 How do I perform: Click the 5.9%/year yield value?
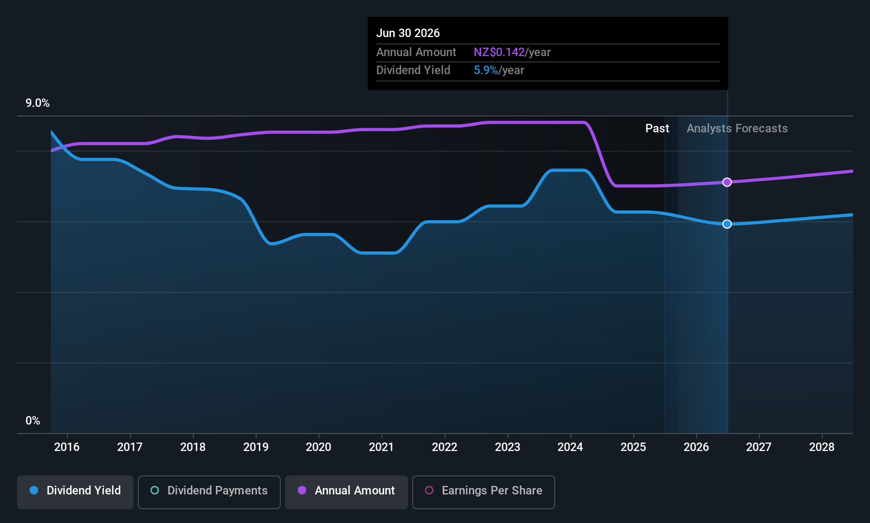pyautogui.click(x=499, y=70)
